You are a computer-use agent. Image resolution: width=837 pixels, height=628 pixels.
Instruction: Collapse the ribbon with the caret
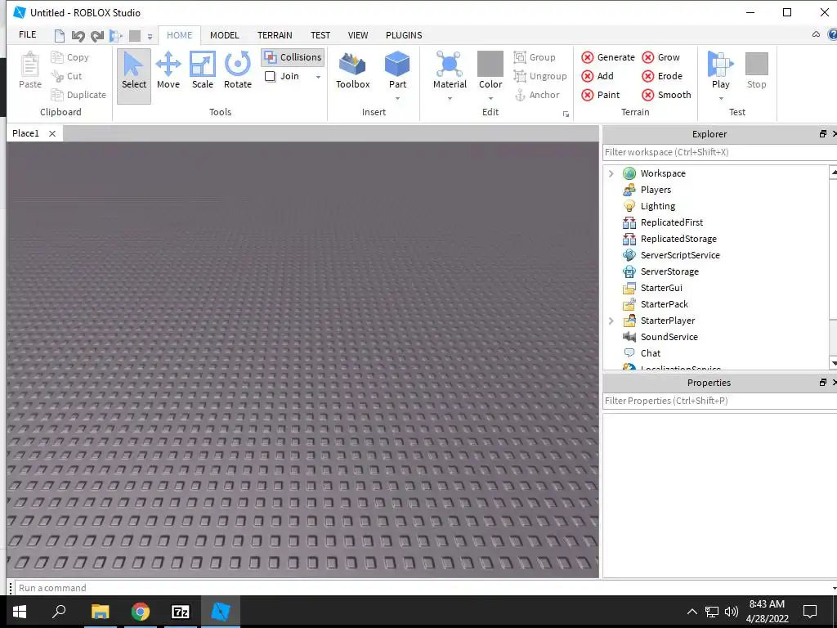pyautogui.click(x=816, y=34)
